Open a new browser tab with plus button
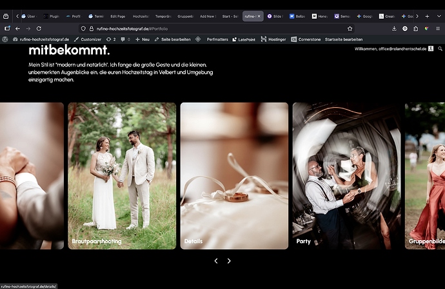 (427, 15)
